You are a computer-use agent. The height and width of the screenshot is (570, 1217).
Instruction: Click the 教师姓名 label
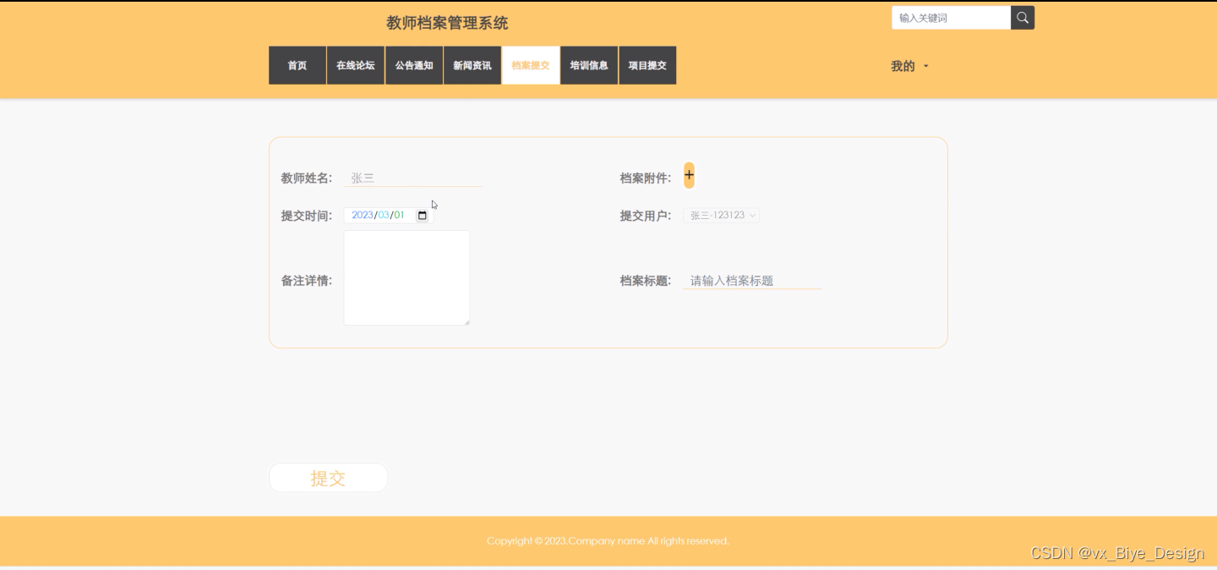tap(307, 178)
